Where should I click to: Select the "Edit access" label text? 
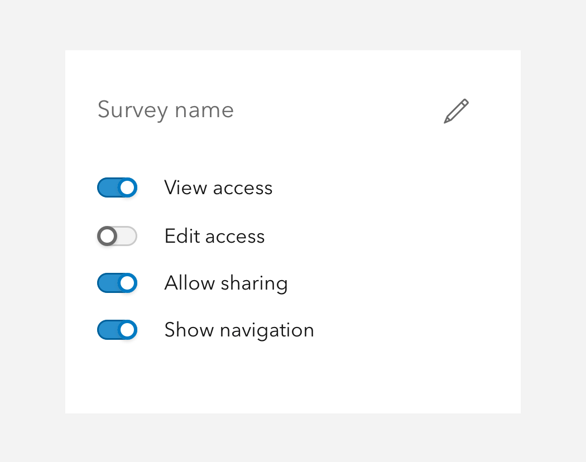(x=214, y=236)
